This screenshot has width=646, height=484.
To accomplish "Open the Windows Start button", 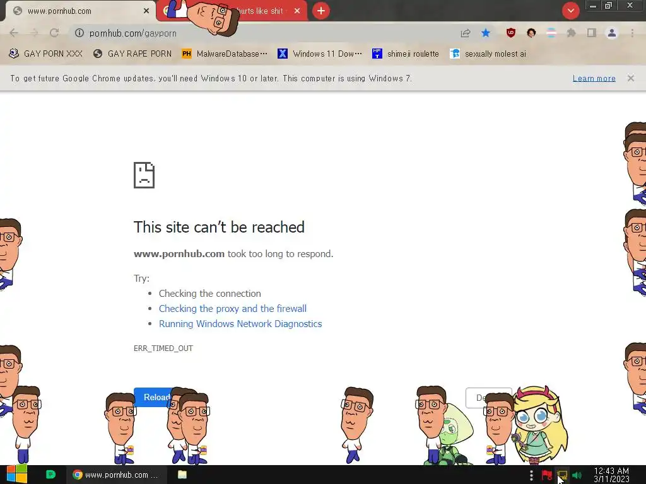I will point(16,475).
